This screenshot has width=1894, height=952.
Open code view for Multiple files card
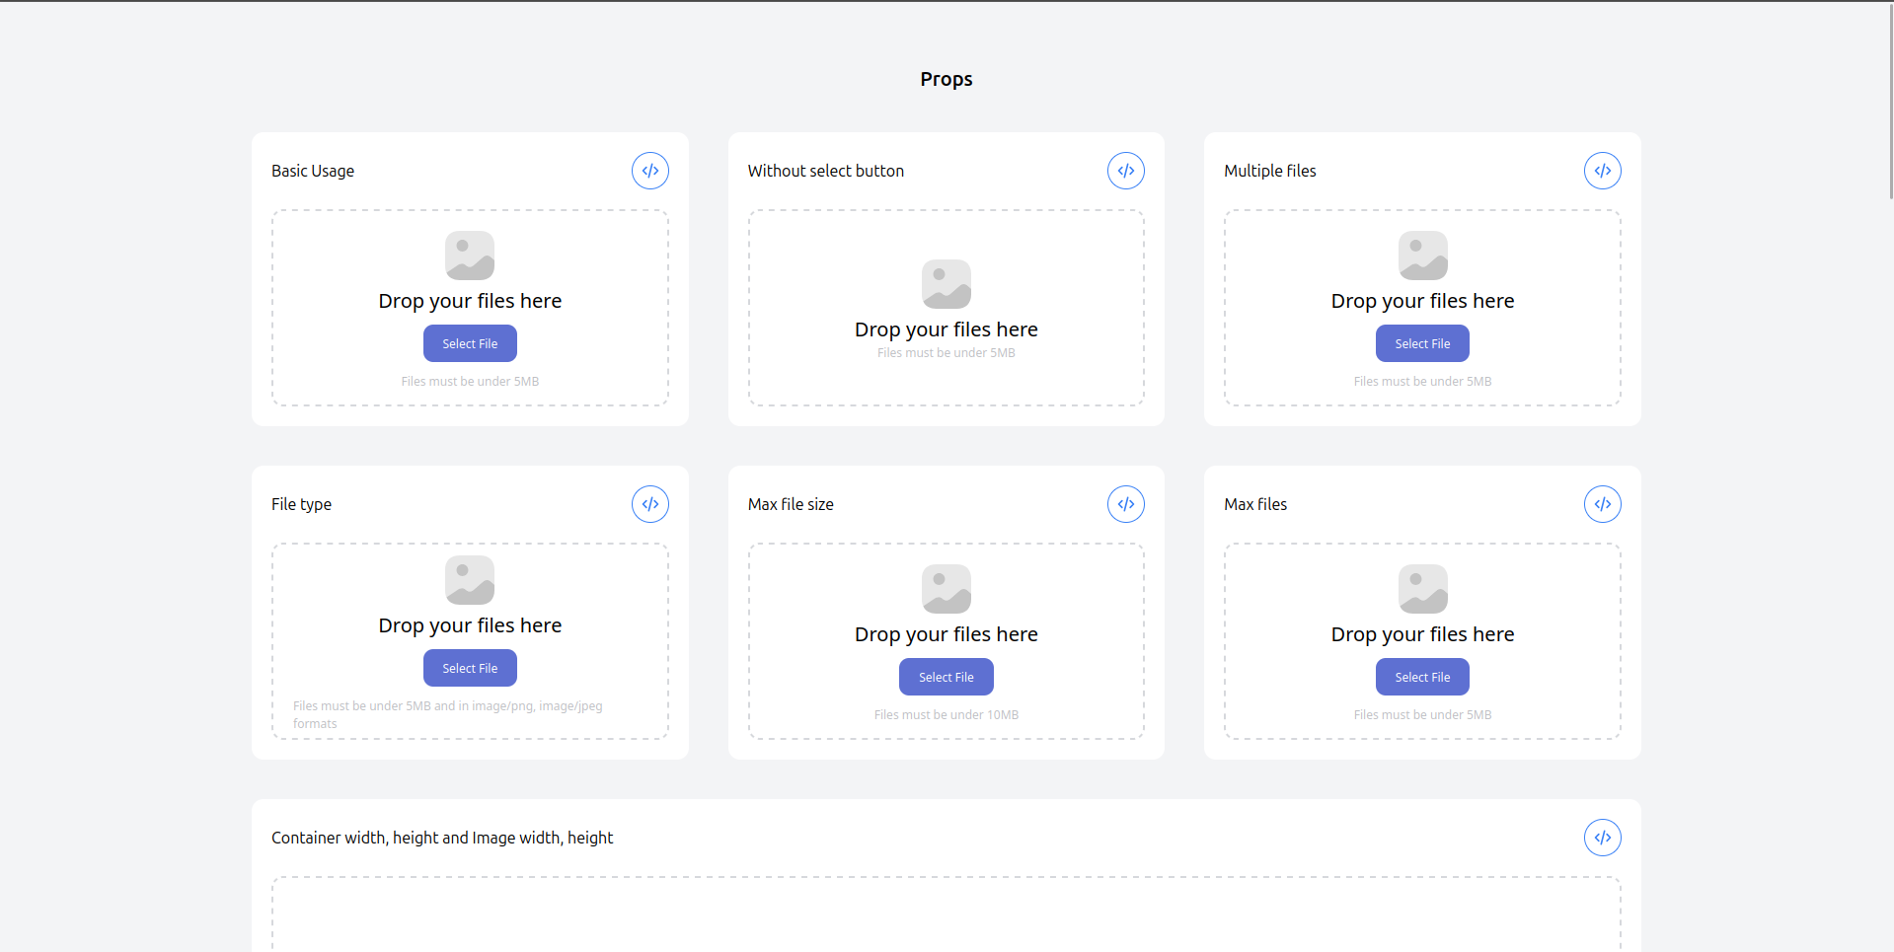(x=1602, y=171)
